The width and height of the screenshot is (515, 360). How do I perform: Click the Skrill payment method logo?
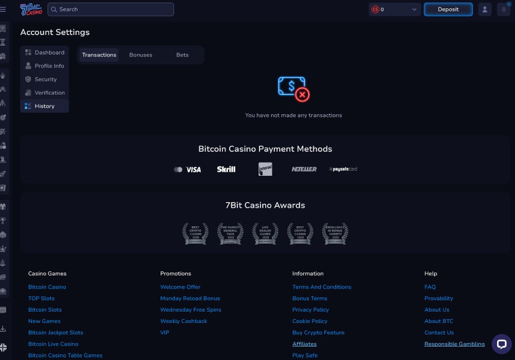pyautogui.click(x=226, y=169)
